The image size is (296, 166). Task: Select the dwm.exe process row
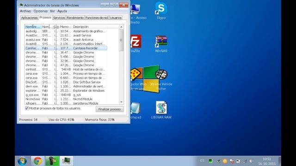coord(66,86)
